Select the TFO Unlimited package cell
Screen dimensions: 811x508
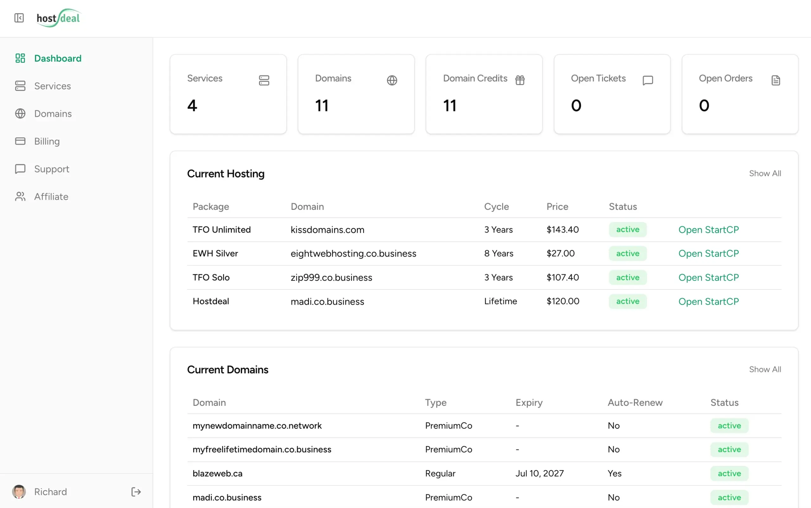(x=221, y=229)
